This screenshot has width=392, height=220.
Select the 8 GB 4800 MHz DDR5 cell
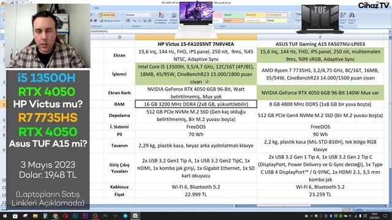pyautogui.click(x=320, y=104)
